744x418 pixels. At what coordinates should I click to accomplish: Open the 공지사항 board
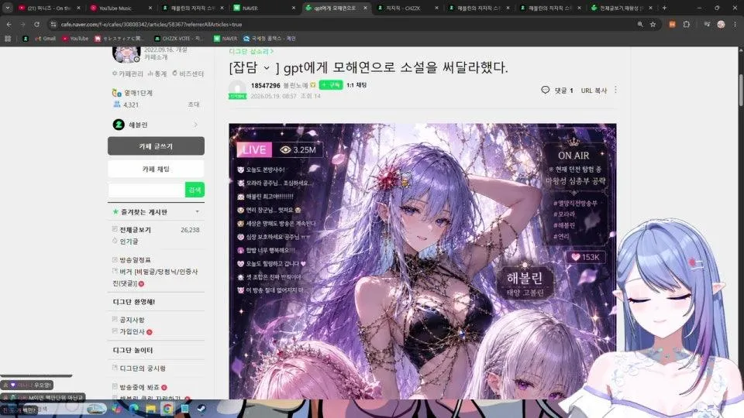[132, 320]
